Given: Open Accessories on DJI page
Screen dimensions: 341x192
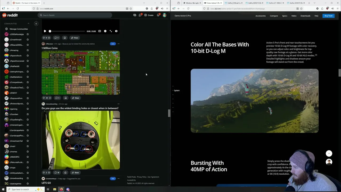Looking at the screenshot, I should click(261, 16).
